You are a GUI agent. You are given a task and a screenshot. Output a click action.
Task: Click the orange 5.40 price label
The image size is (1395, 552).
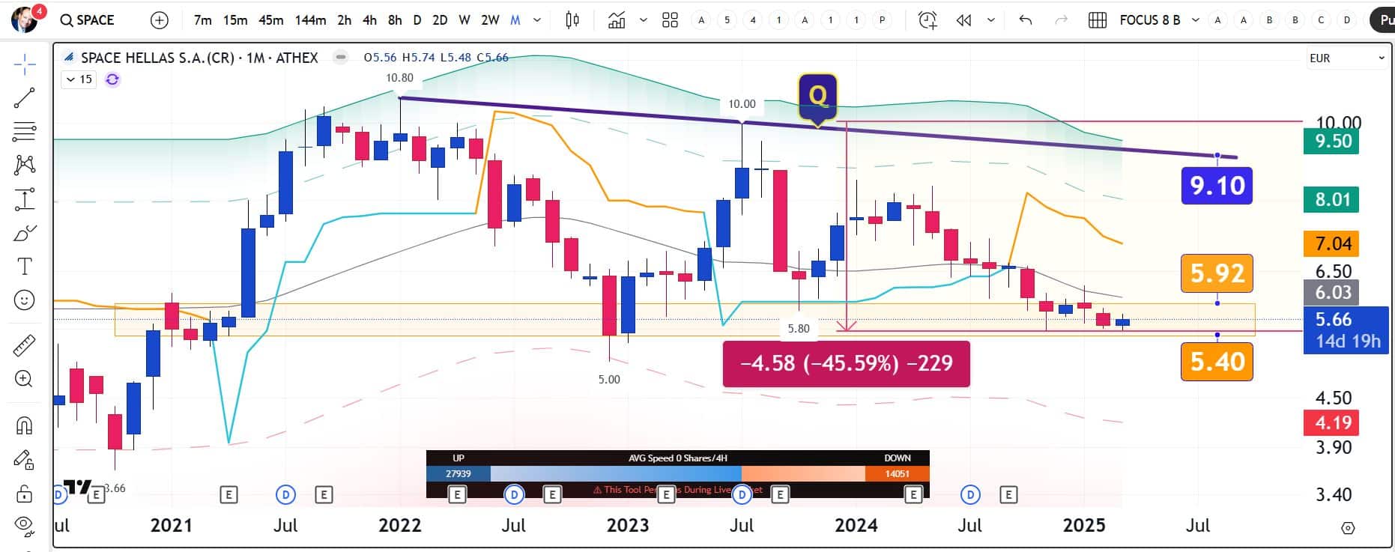(x=1217, y=362)
